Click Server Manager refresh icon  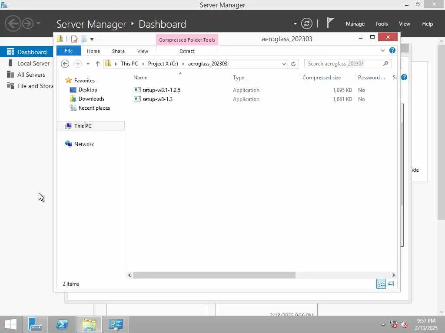tap(307, 23)
